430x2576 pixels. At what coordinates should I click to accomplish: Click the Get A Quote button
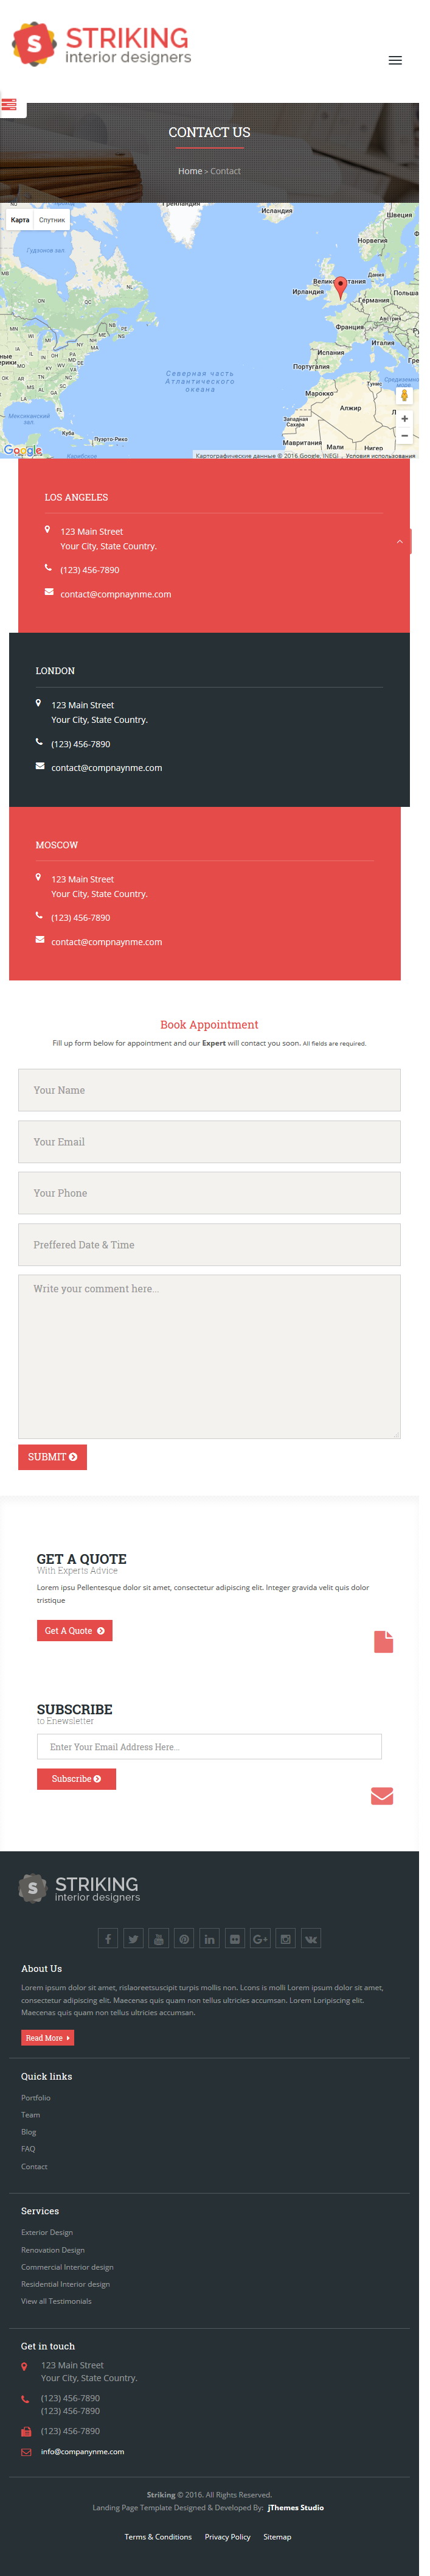pos(75,1631)
